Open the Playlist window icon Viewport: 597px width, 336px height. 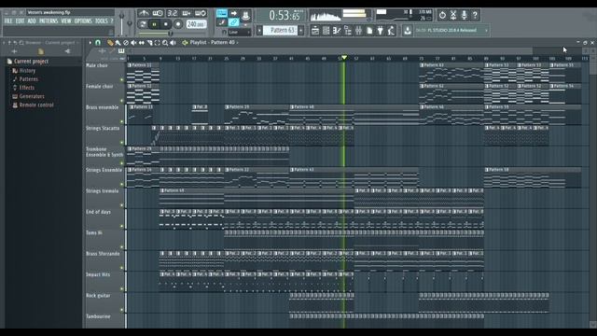point(315,31)
